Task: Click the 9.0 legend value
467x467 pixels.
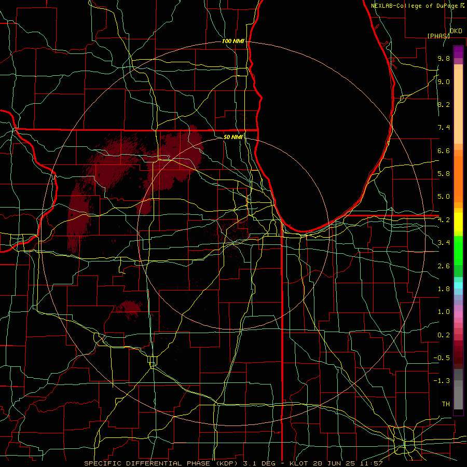Action: point(444,81)
